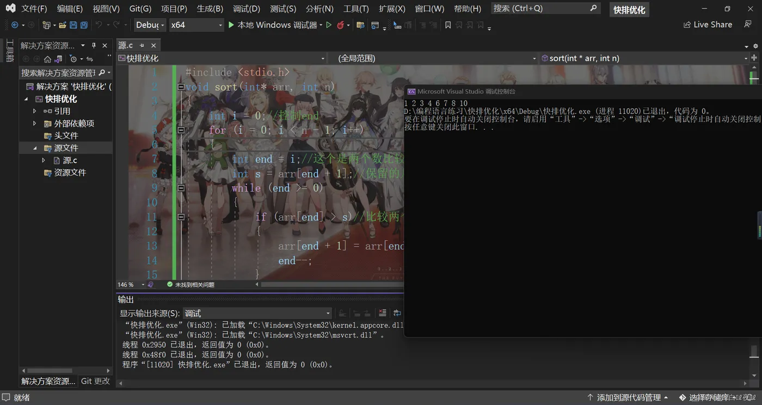Click the IntelliCode brain icon beside zoom
Screen dimensions: 762x405
(x=151, y=285)
